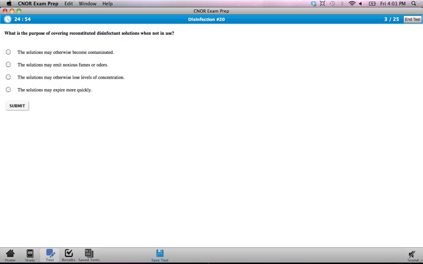Screen dimensions: 423x264
Task: Open the Edit menu
Action: 69,4
